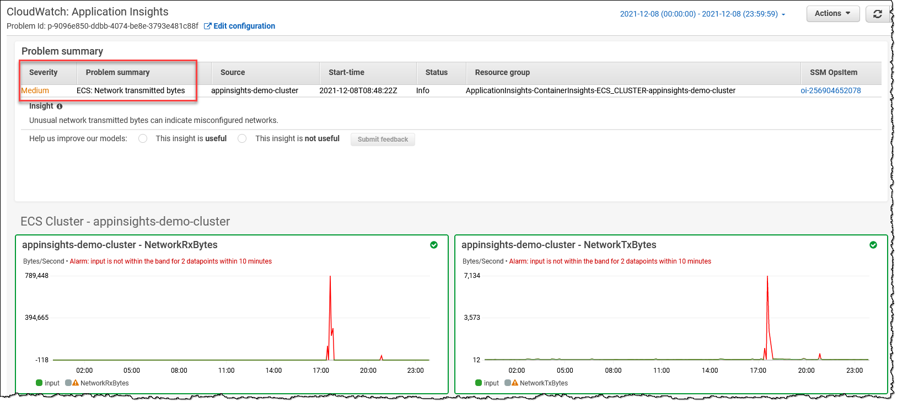The image size is (897, 402).
Task: Click the red alarm text on NetworkTxBytes chart
Action: (x=610, y=261)
